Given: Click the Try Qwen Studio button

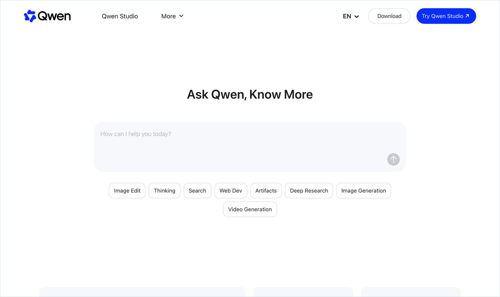Looking at the screenshot, I should click(446, 16).
